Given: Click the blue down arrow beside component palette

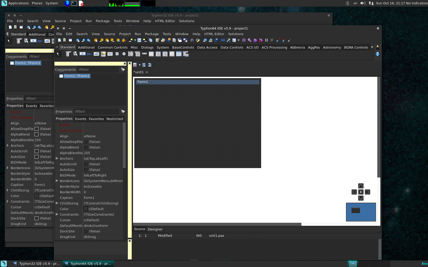Looking at the screenshot, I should [x=378, y=54].
